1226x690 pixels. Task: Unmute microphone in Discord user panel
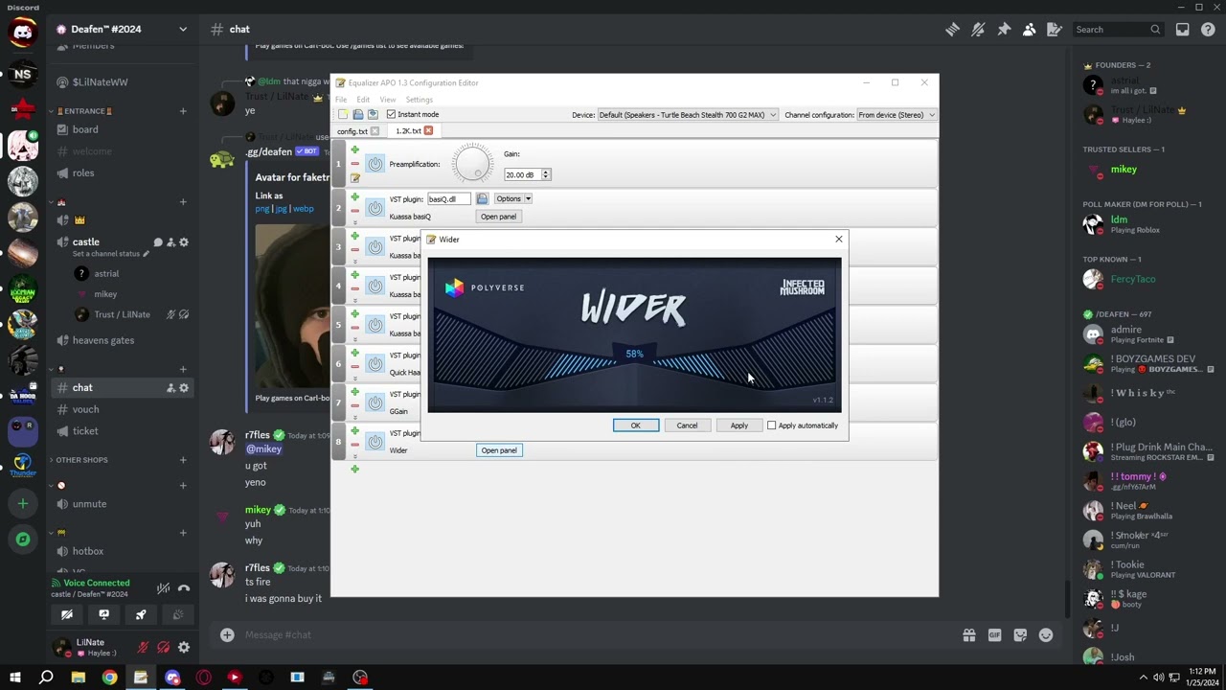pyautogui.click(x=143, y=648)
